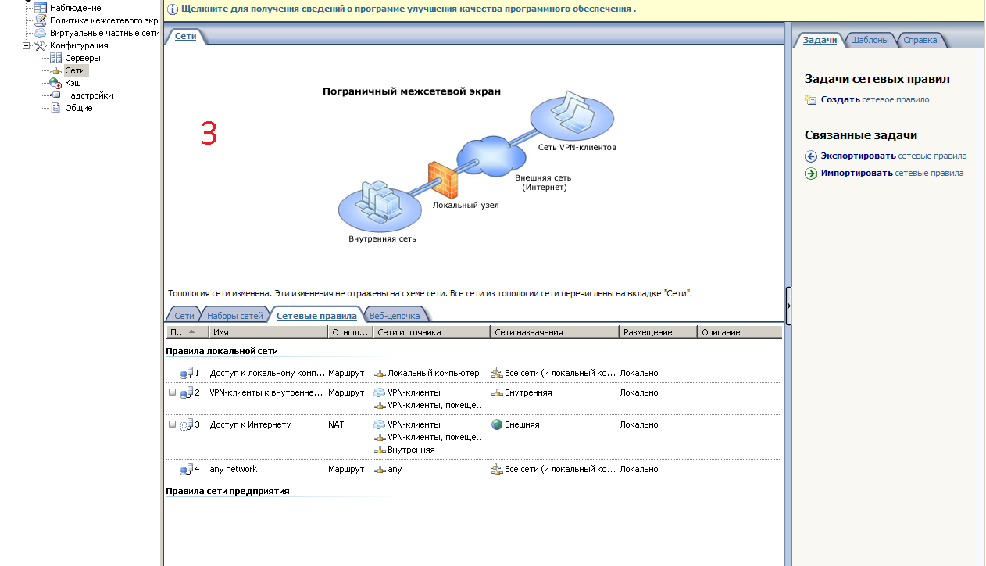Collapse task pane with splitter arrow handle

788,306
